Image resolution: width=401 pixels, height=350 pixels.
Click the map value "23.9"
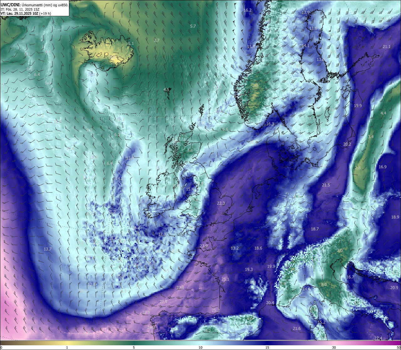point(204,246)
